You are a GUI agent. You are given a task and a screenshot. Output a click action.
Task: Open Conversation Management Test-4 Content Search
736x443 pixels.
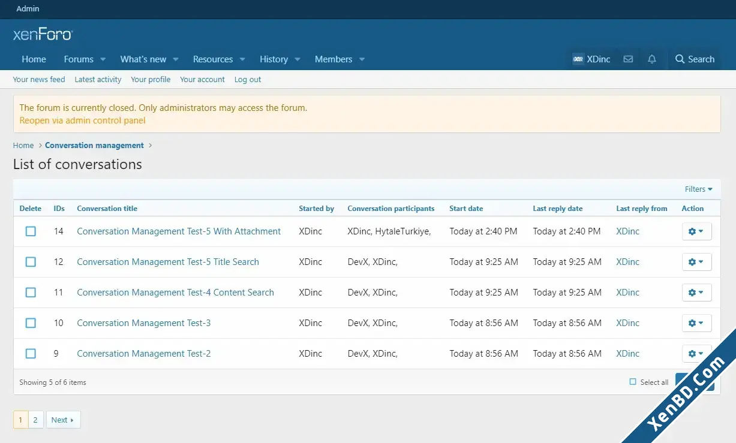[x=175, y=293]
